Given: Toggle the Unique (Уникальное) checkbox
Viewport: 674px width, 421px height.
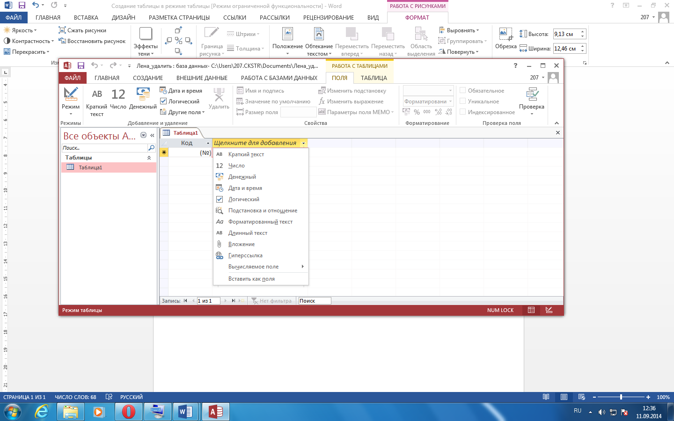Looking at the screenshot, I should [x=462, y=102].
